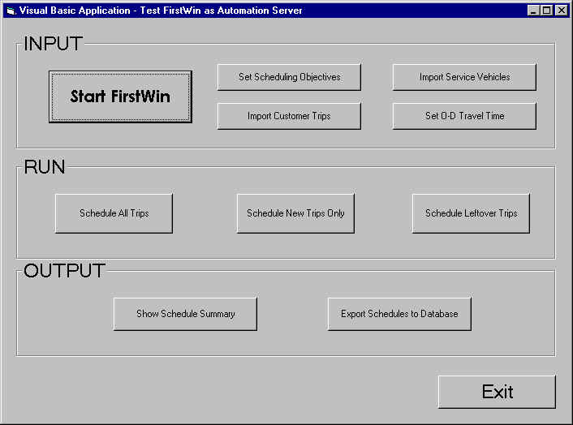The width and height of the screenshot is (573, 425).
Task: Run Schedule All Trips
Action: pos(114,213)
